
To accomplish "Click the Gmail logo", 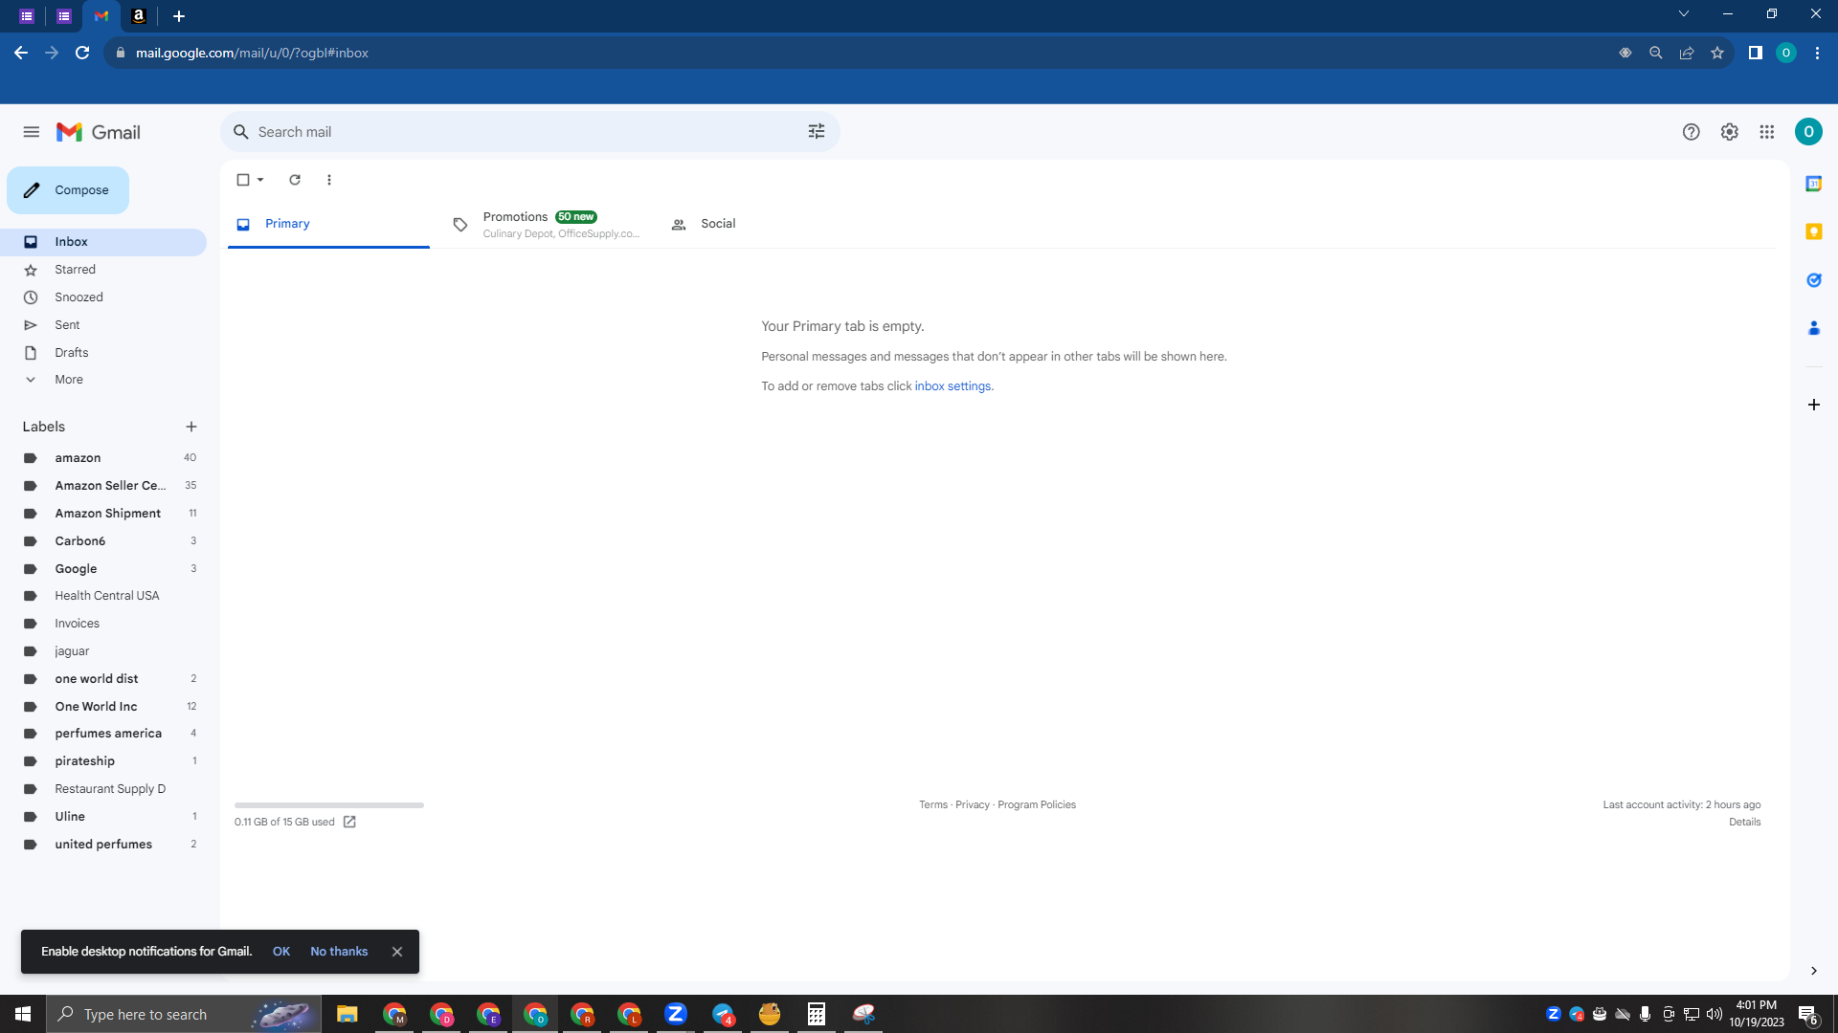I will [99, 132].
